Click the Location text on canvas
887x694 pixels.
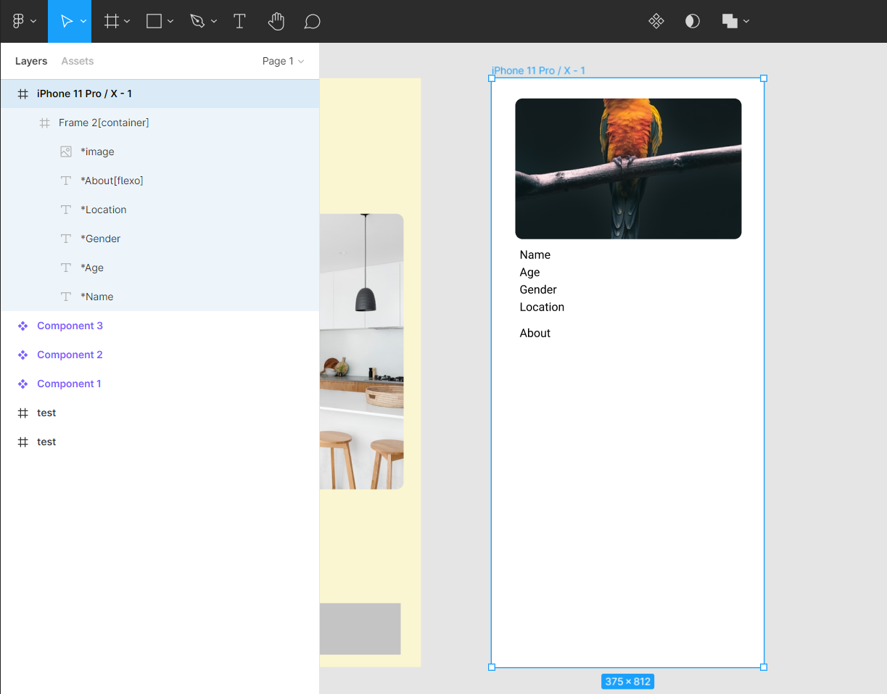point(542,307)
